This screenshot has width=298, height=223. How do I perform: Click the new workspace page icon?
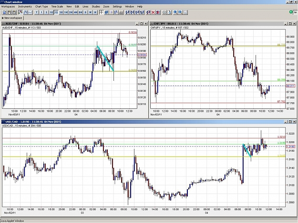click(x=4, y=12)
